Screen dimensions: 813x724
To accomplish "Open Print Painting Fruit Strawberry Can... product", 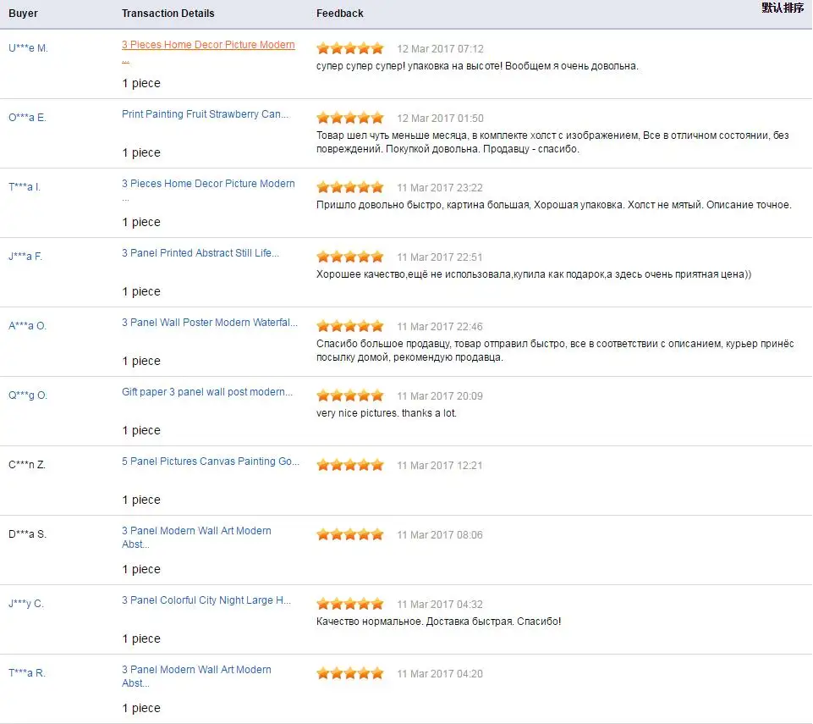I will (x=206, y=114).
